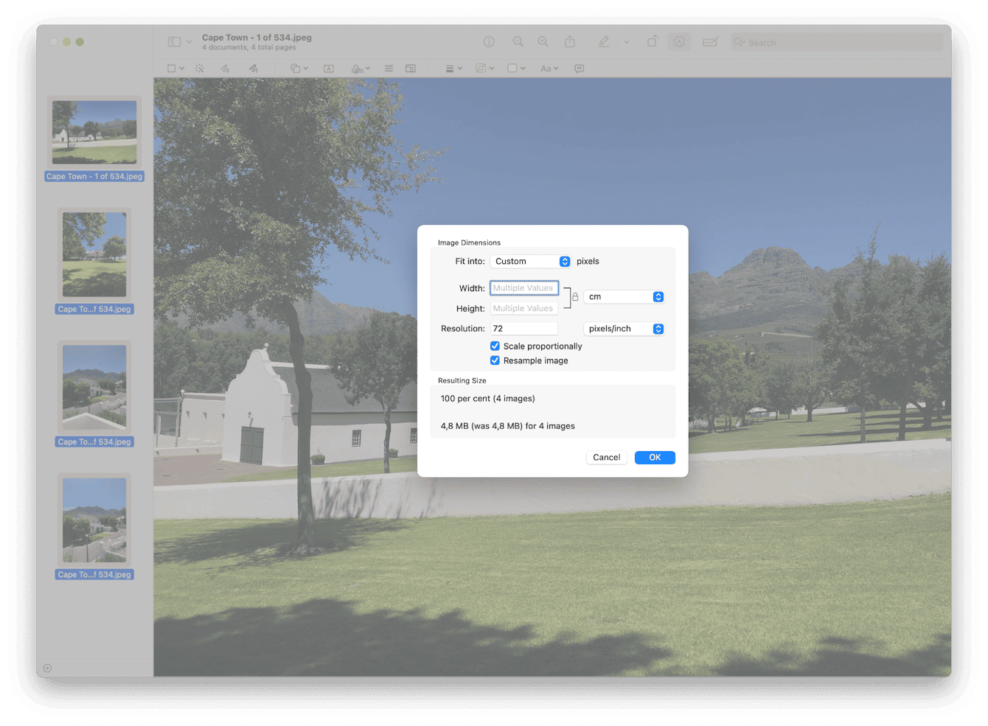Select the last Cape Town thumbnail in sidebar
The image size is (988, 726).
(x=94, y=520)
